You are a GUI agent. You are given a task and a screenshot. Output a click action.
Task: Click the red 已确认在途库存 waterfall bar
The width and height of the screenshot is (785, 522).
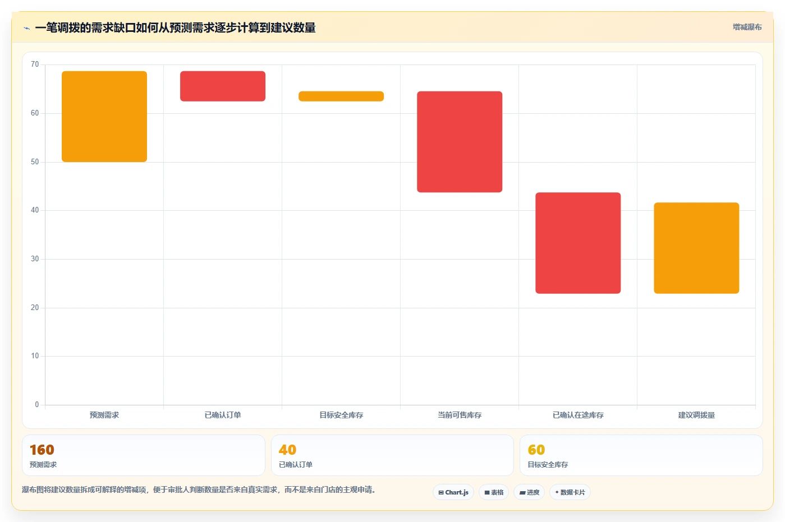578,243
